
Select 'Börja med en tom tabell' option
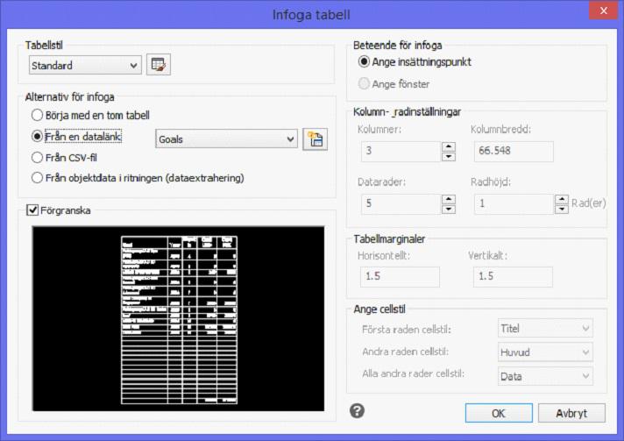90,115
